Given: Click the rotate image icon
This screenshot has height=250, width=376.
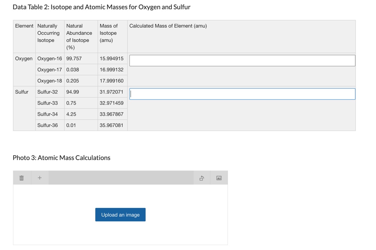Looking at the screenshot, I should pos(202,177).
